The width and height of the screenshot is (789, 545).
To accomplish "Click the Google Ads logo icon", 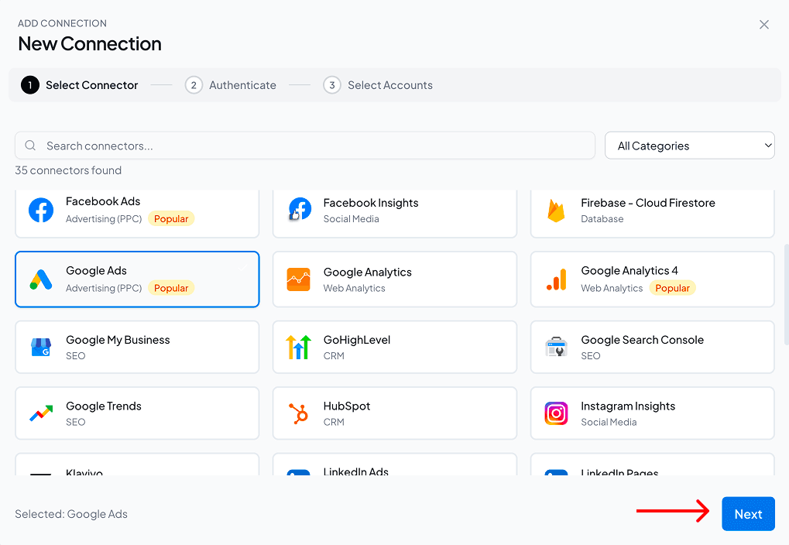I will 41,279.
